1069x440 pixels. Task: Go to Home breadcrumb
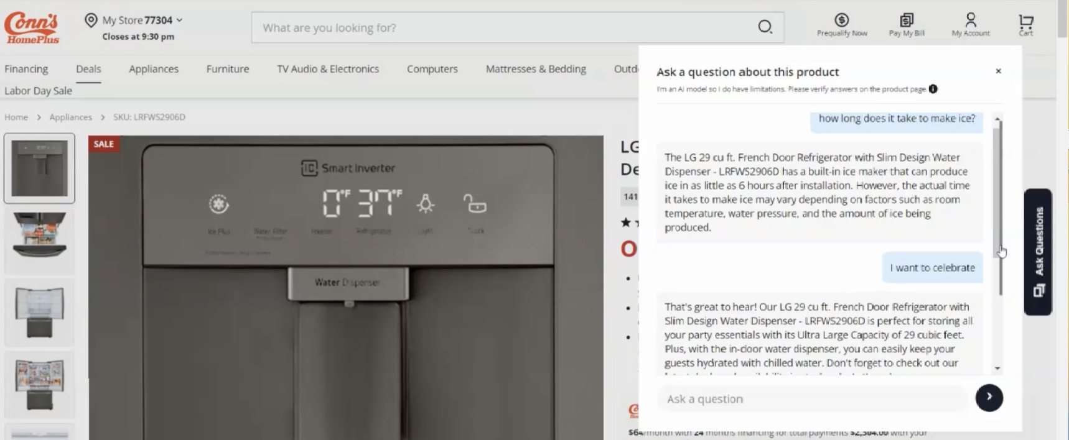point(16,117)
